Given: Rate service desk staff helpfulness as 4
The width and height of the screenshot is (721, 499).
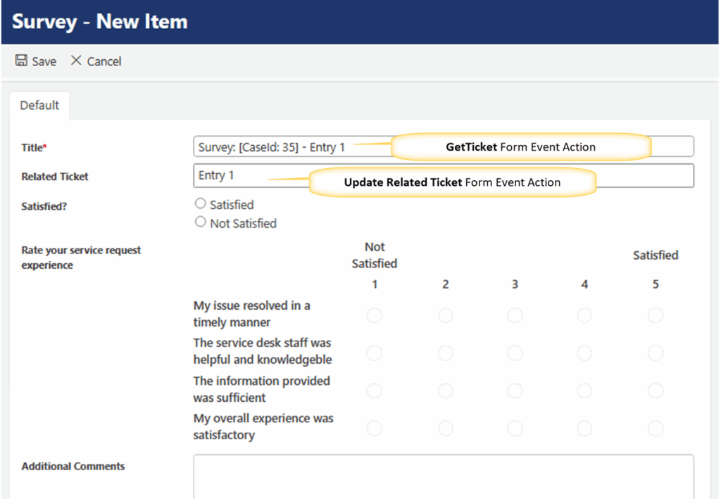Looking at the screenshot, I should pyautogui.click(x=584, y=353).
